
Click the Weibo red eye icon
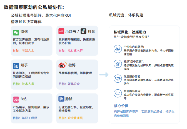63,65
